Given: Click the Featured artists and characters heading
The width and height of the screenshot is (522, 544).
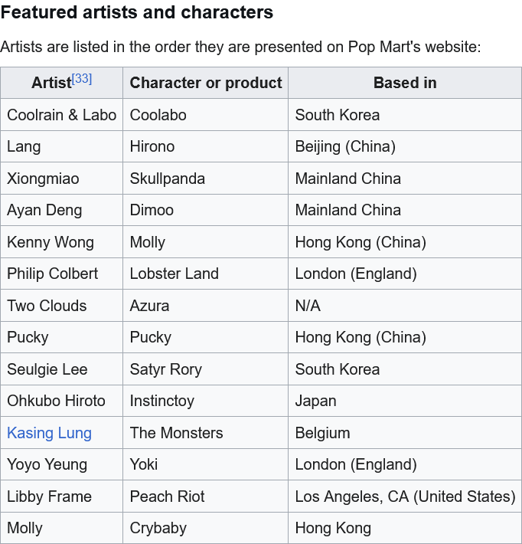Looking at the screenshot, I should click(137, 13).
